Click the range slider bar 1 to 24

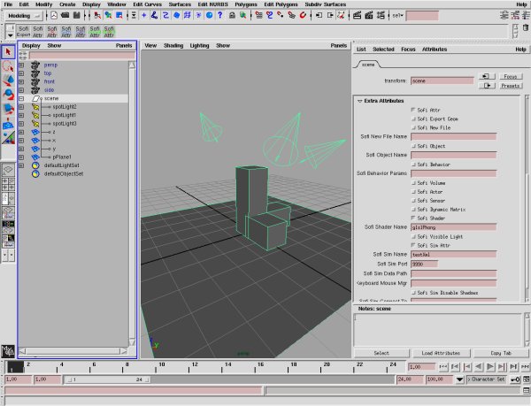click(107, 379)
